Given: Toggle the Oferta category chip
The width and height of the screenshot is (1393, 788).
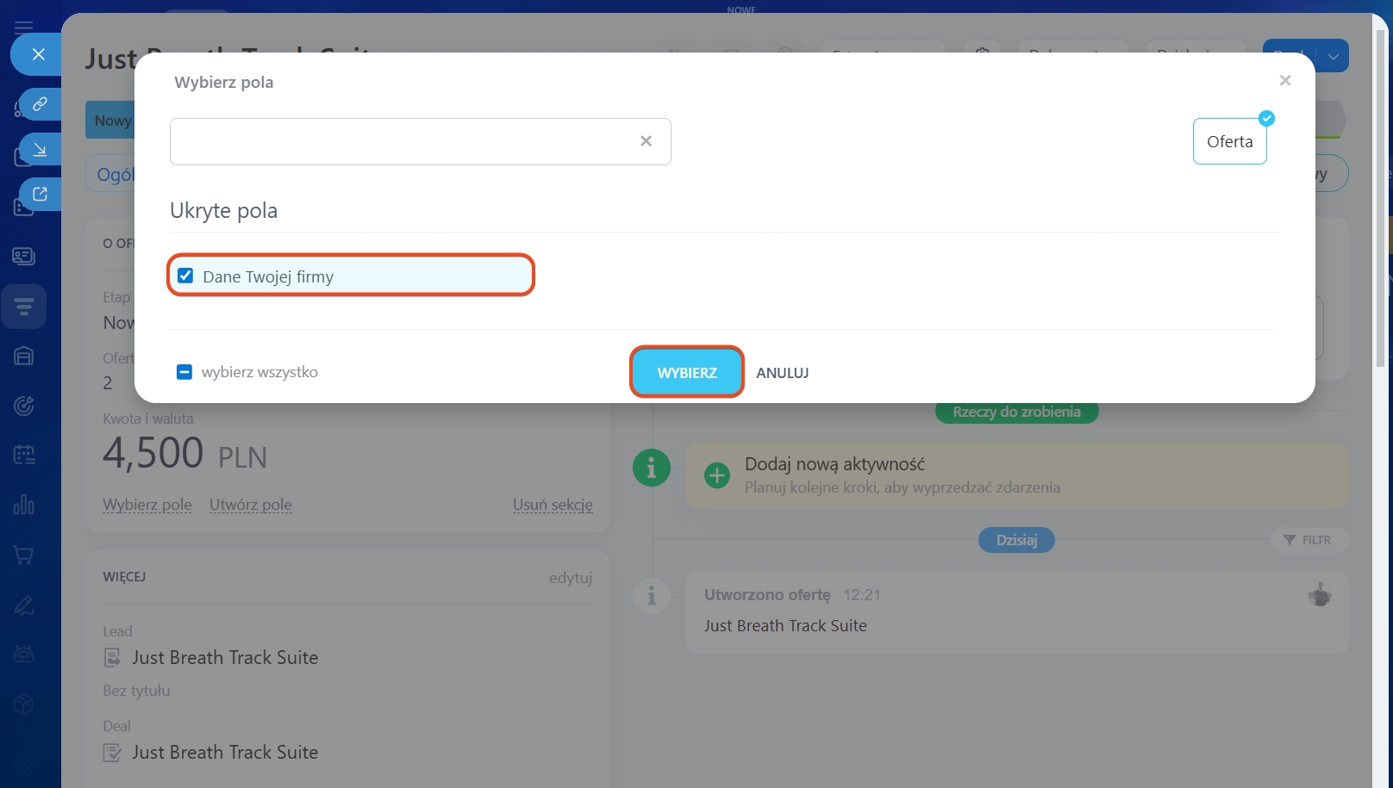Looking at the screenshot, I should pos(1229,142).
